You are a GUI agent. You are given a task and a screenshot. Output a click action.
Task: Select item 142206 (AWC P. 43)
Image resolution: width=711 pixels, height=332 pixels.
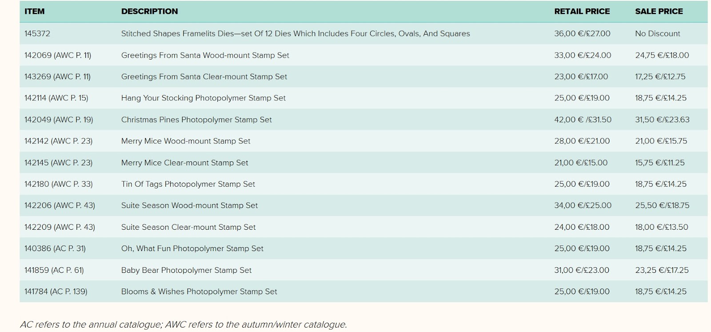click(60, 205)
